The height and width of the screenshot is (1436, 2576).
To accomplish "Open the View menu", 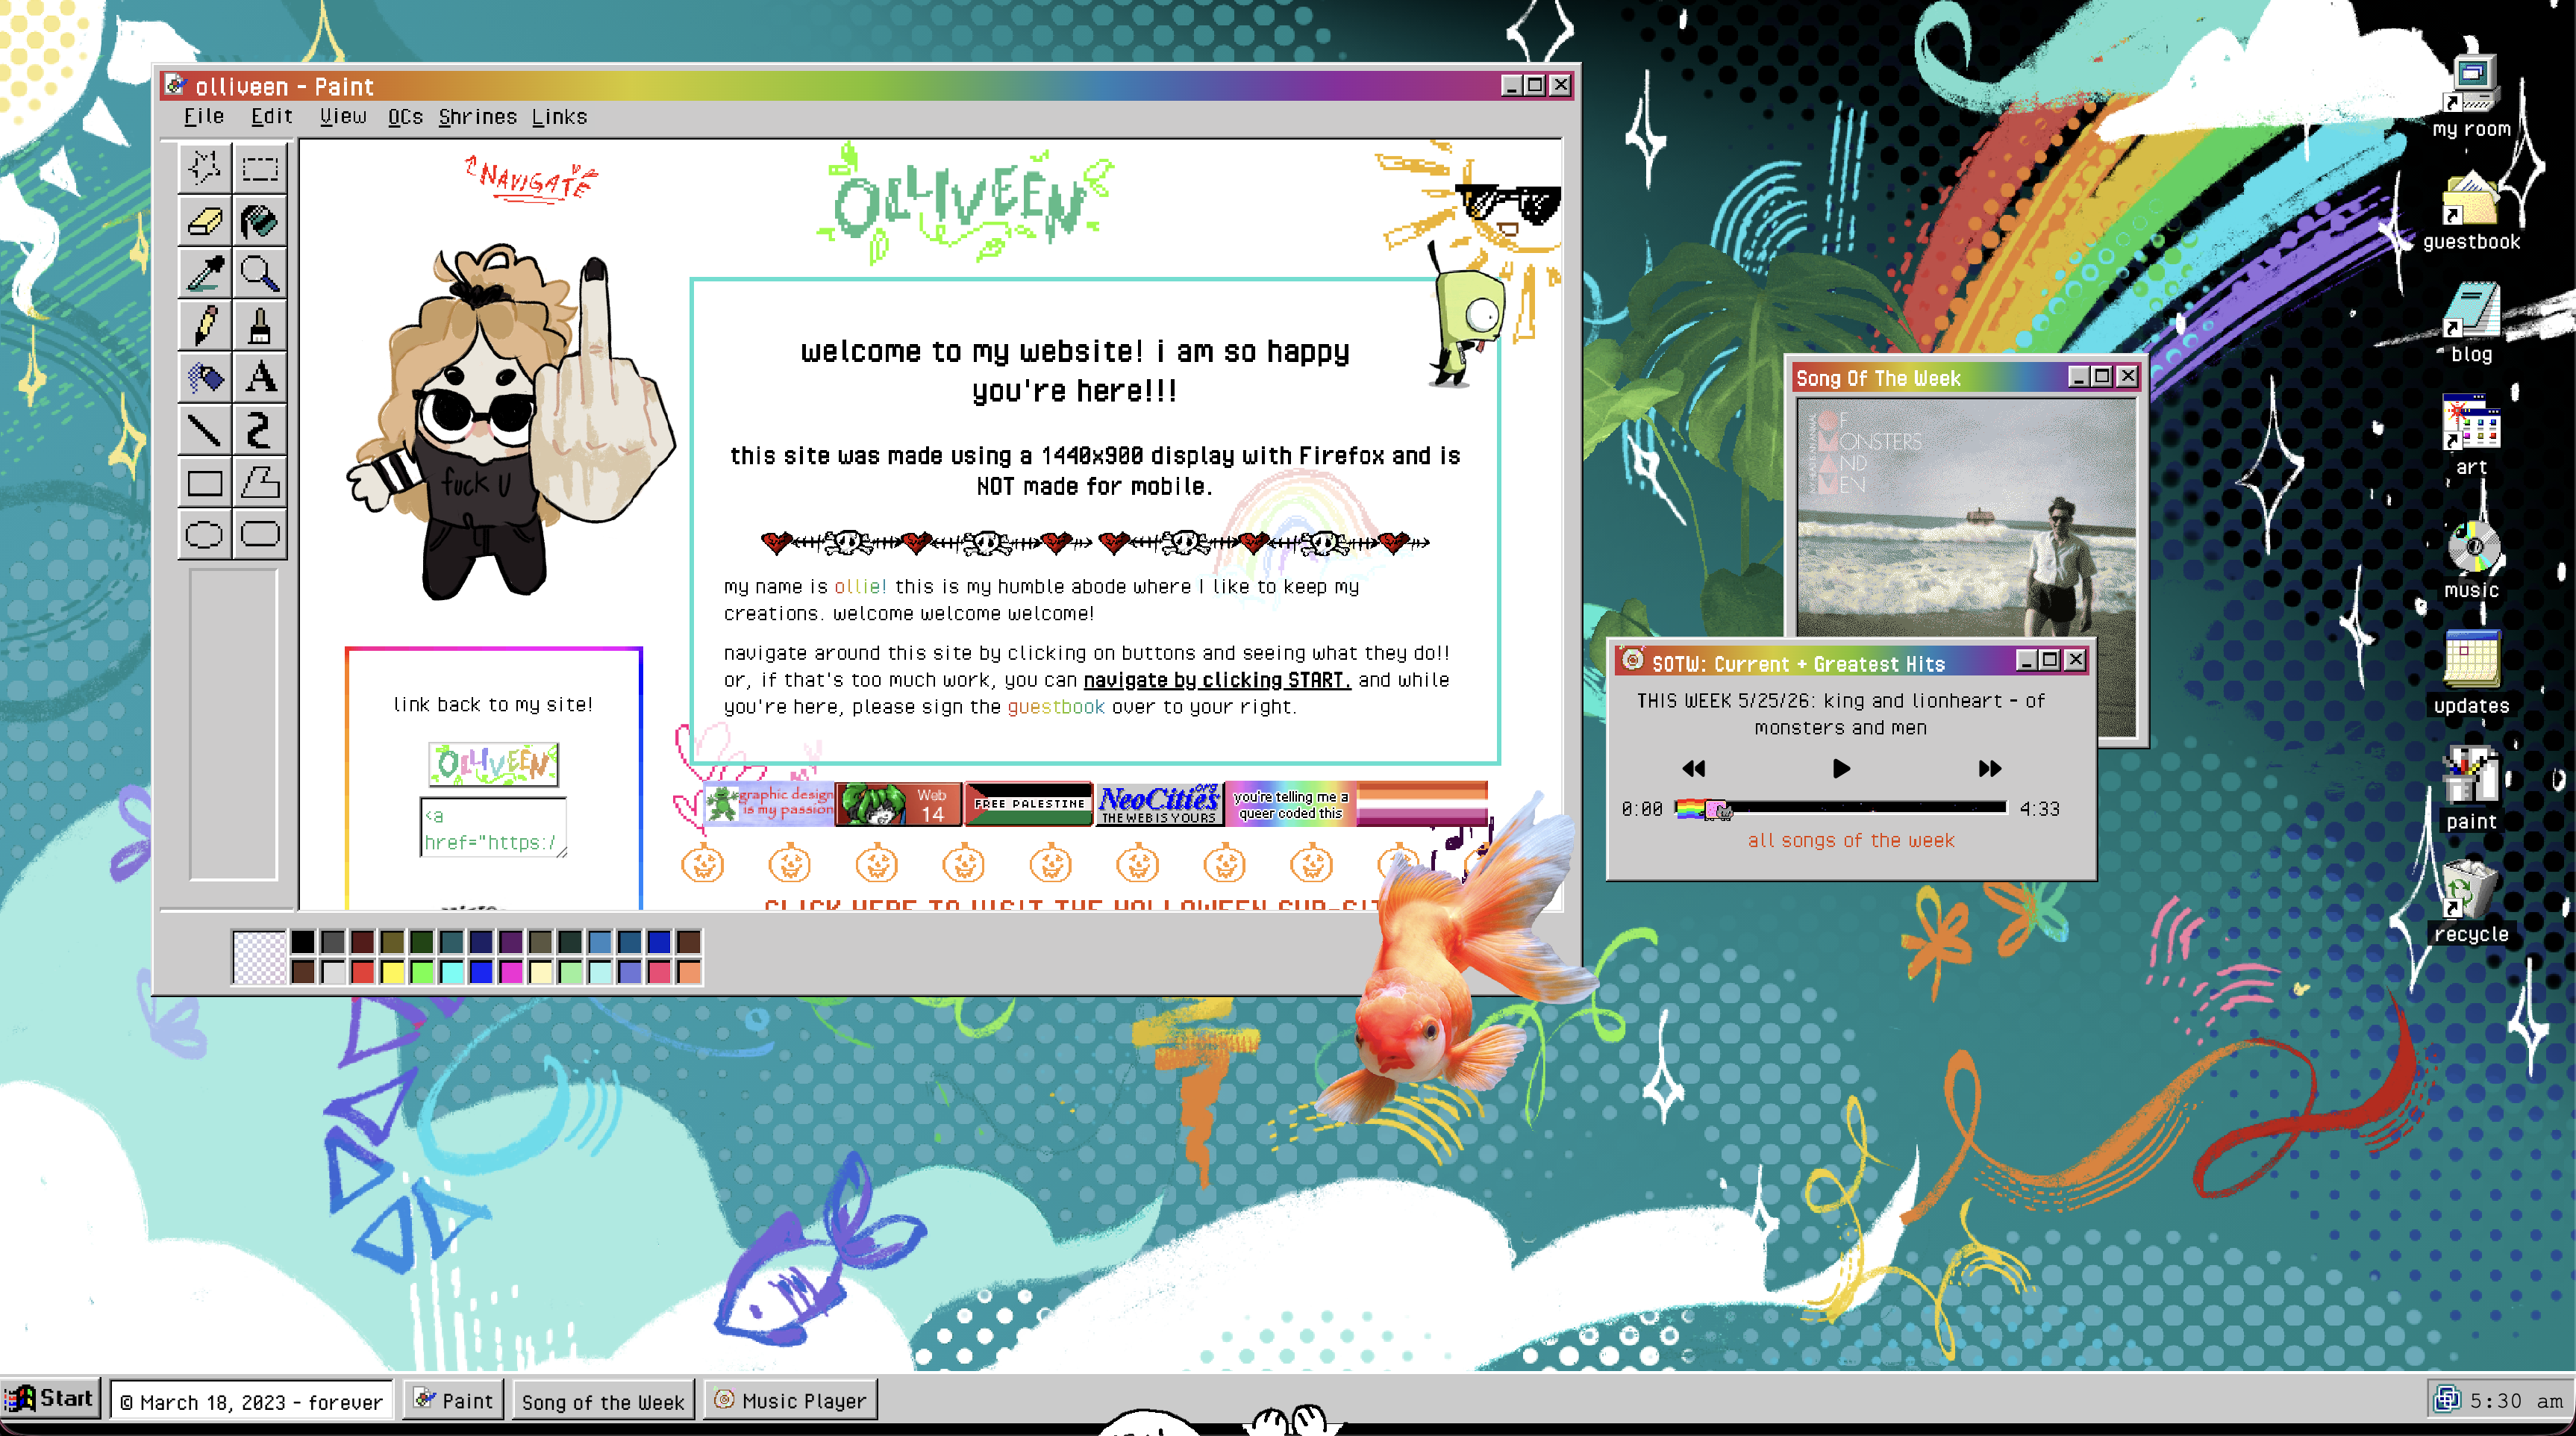I will click(343, 116).
